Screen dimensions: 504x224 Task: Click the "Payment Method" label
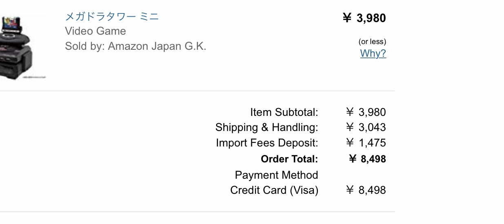tap(276, 175)
